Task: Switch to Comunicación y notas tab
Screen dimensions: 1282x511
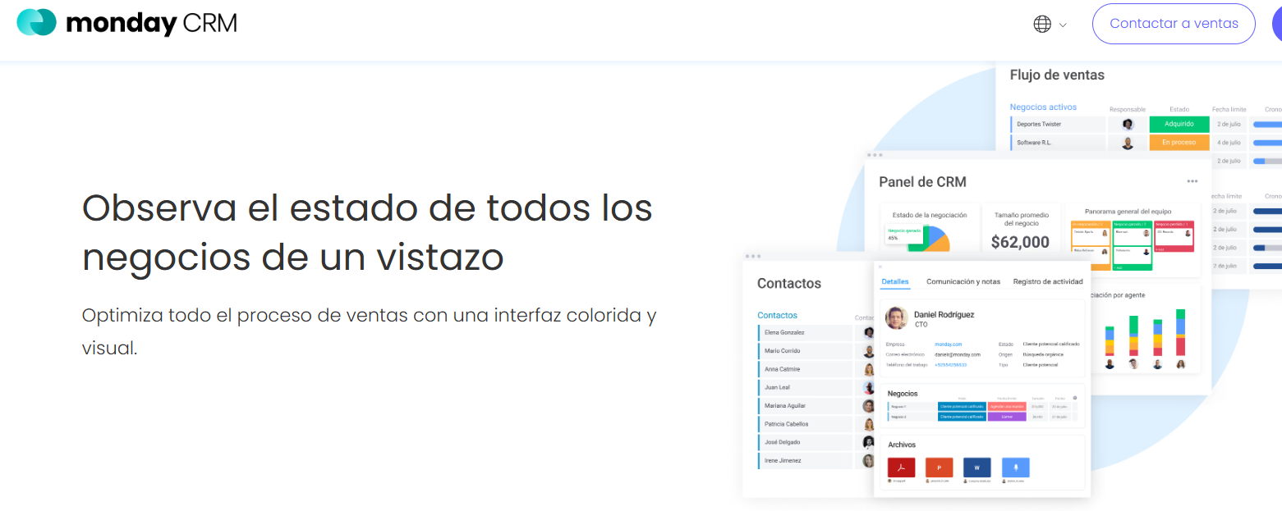Action: click(963, 281)
